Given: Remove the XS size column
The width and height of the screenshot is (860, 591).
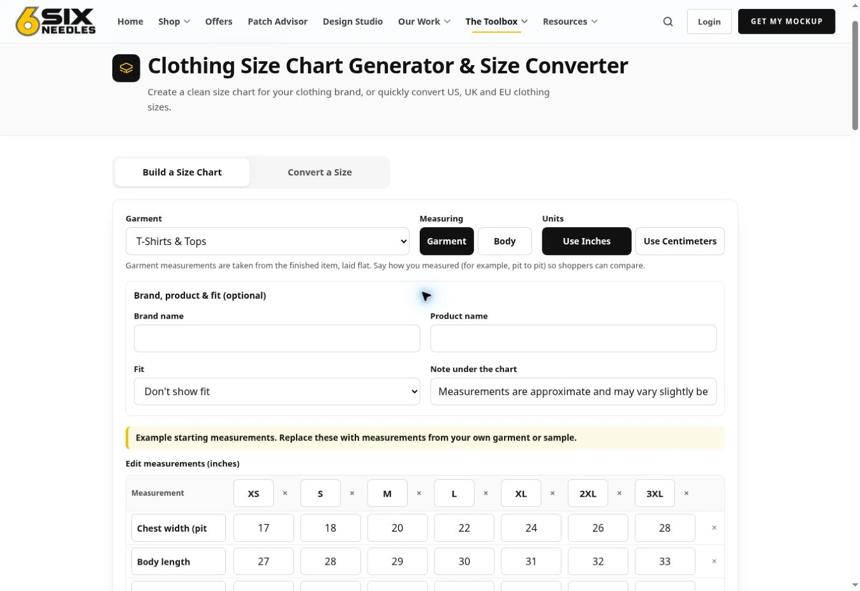Looking at the screenshot, I should 285,493.
